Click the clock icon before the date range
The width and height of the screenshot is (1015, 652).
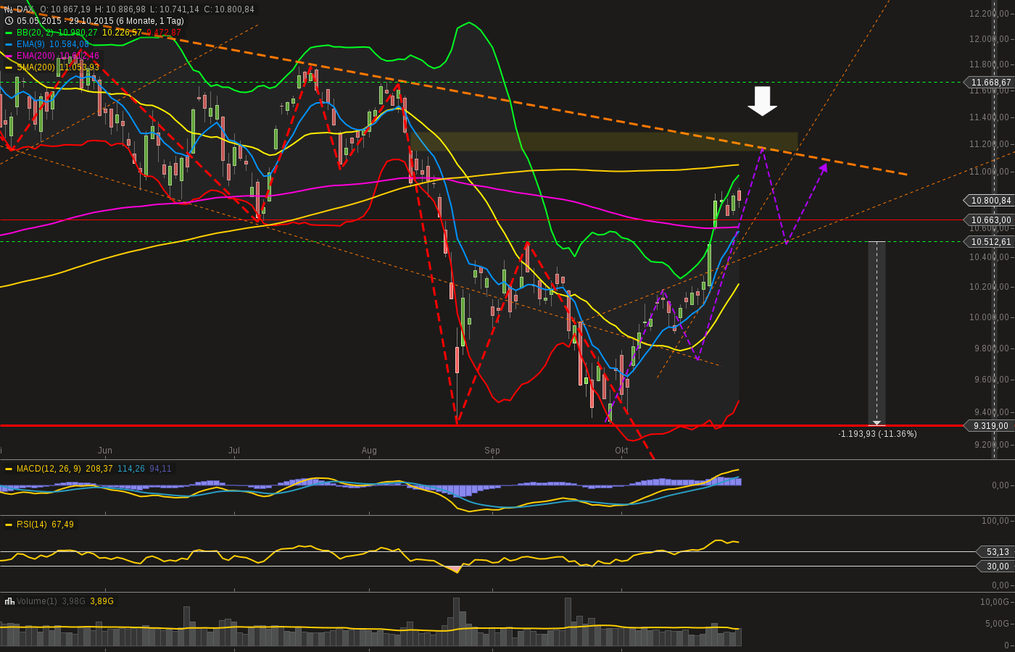point(9,21)
